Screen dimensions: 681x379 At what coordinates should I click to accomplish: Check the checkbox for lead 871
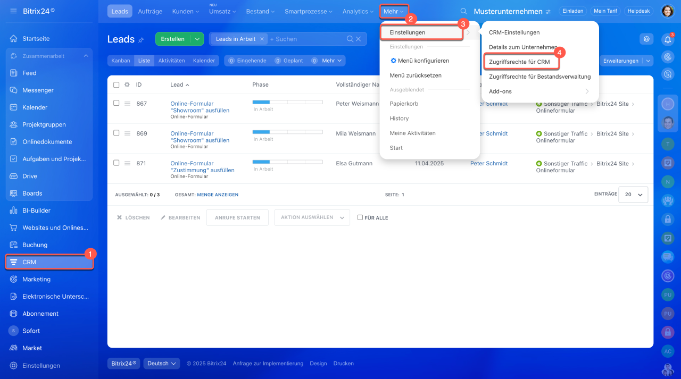coord(117,163)
